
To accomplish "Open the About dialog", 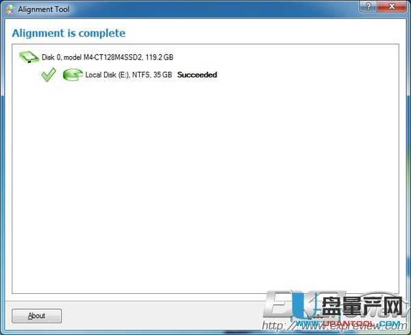I will (x=37, y=316).
